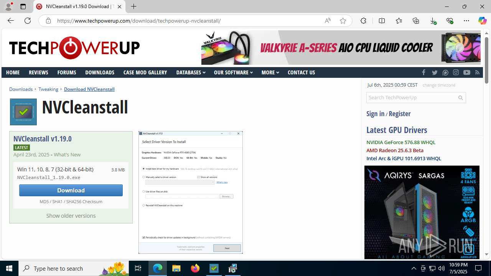Open Tab actions menu icon
The width and height of the screenshot is (491, 276).
pos(23,7)
